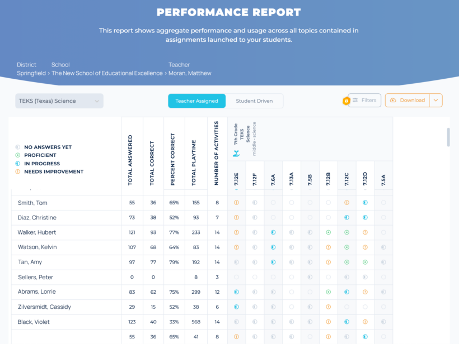Open the Filters panel
The width and height of the screenshot is (459, 344).
(x=364, y=101)
